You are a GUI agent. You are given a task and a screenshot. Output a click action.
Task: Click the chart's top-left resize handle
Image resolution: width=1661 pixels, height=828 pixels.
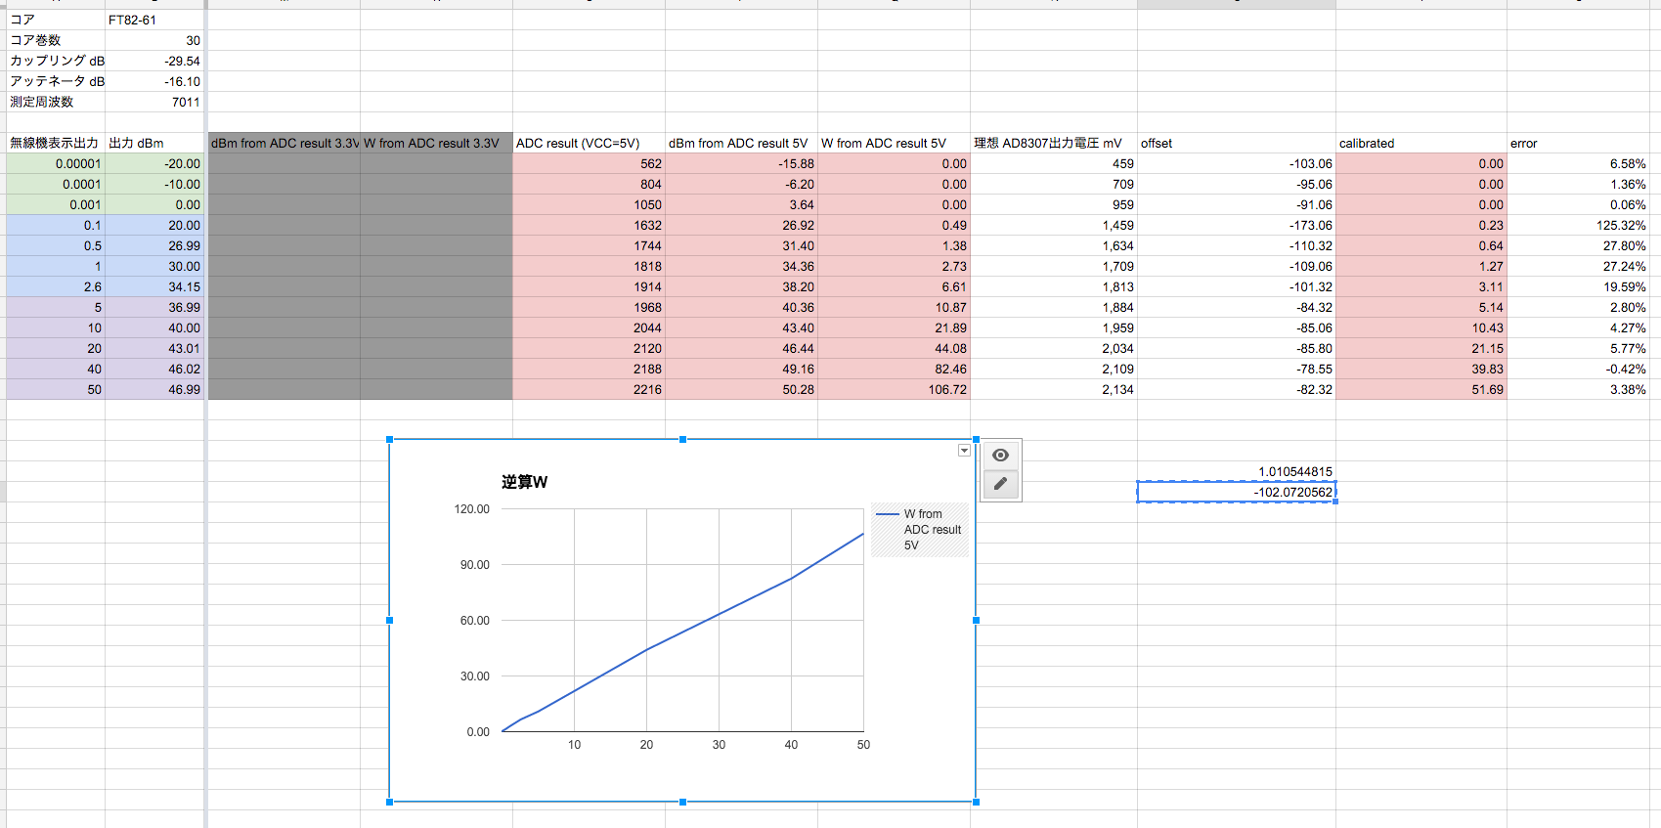(390, 440)
